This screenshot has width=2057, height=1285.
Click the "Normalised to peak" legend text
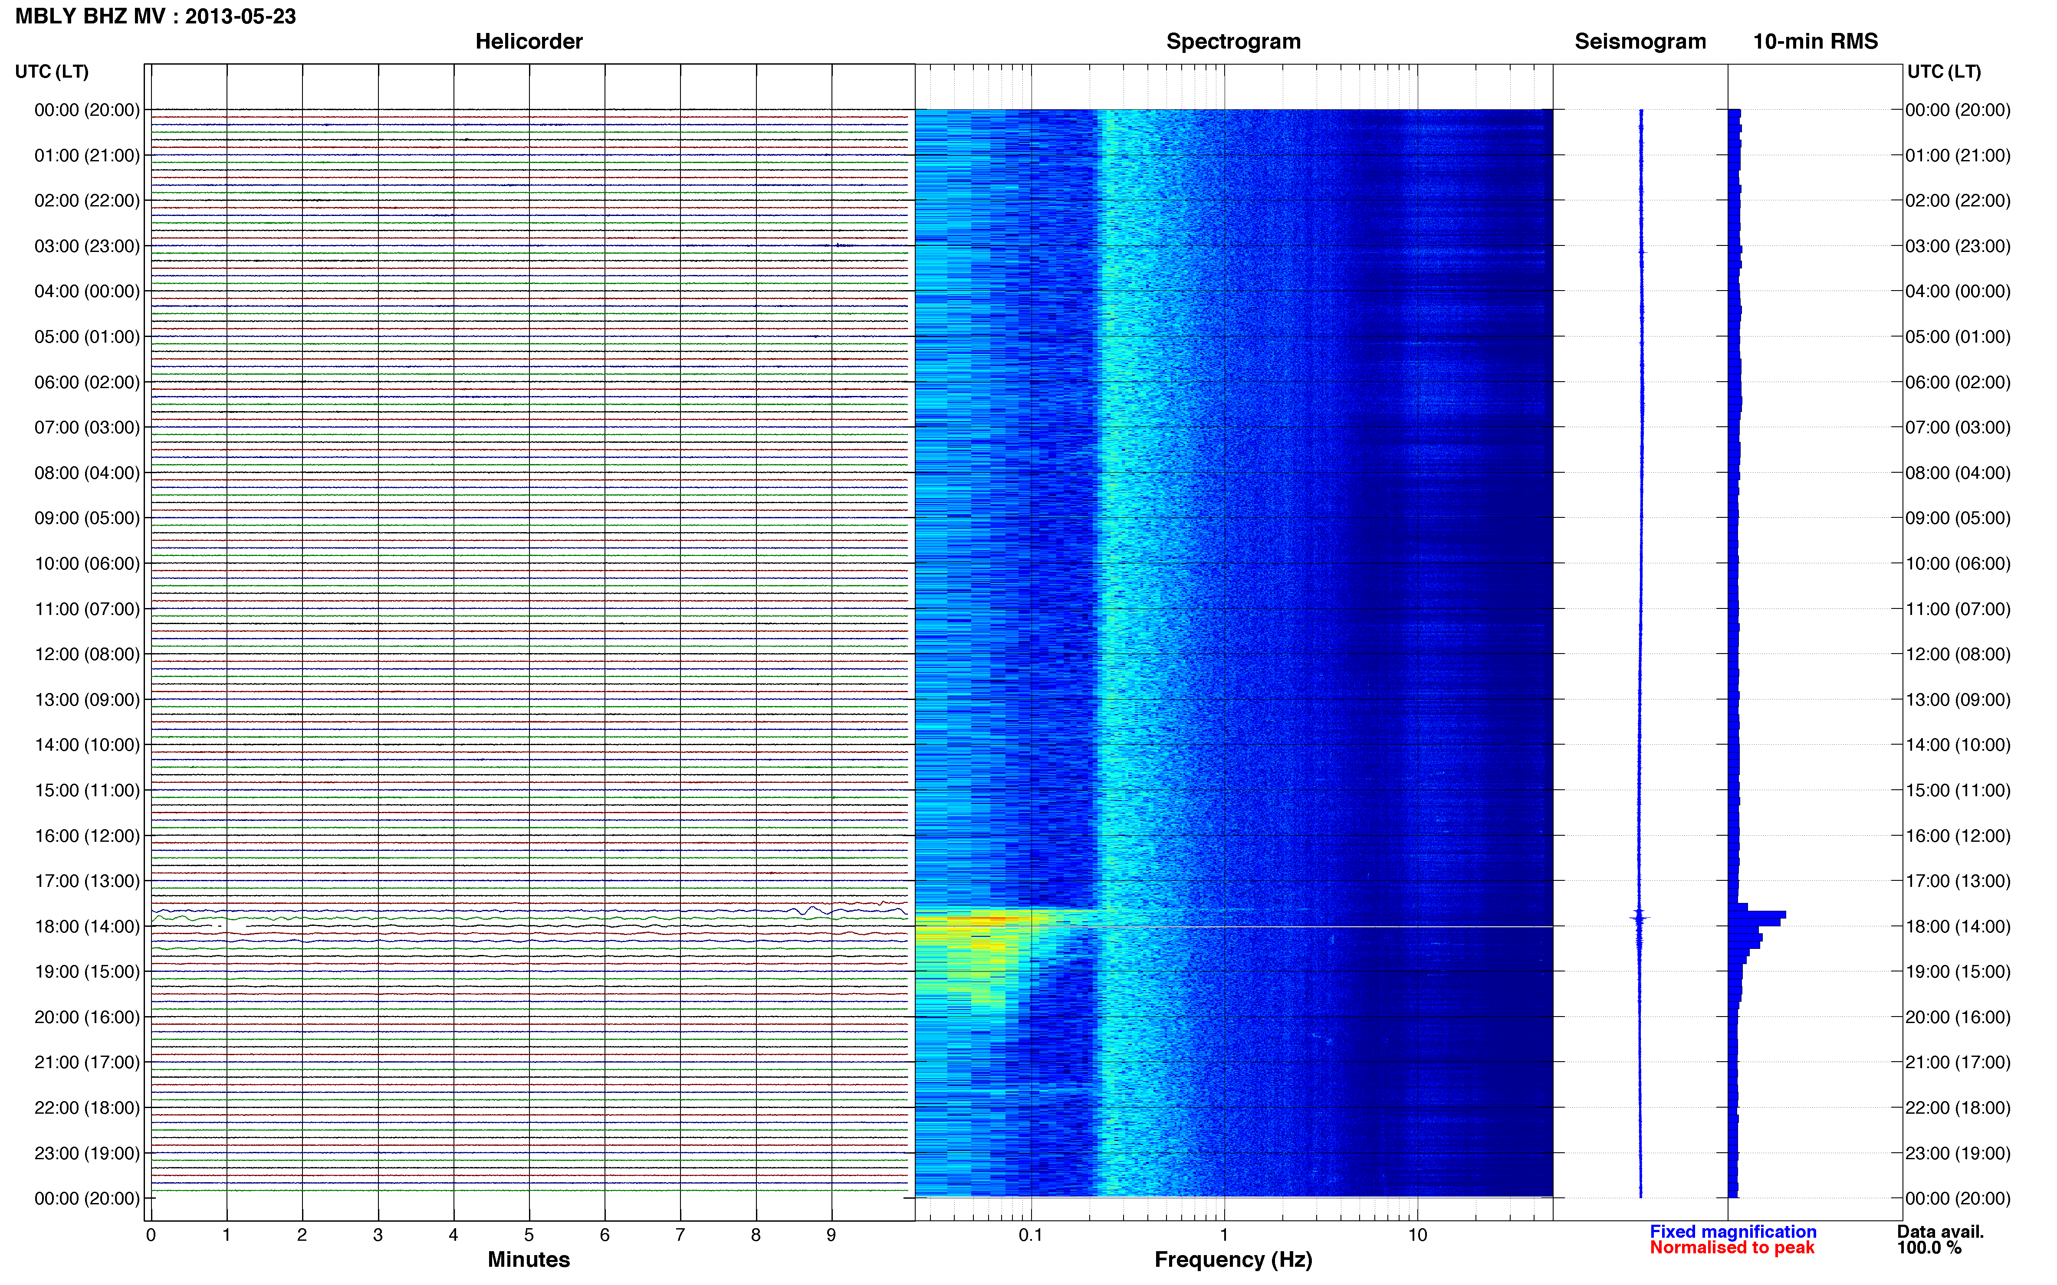tap(1732, 1248)
